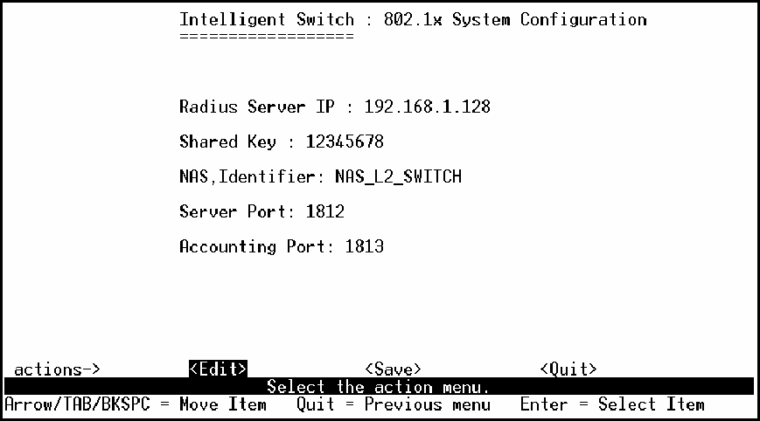Click the "Select the action menu." status bar
The image size is (760, 421).
[x=378, y=386]
